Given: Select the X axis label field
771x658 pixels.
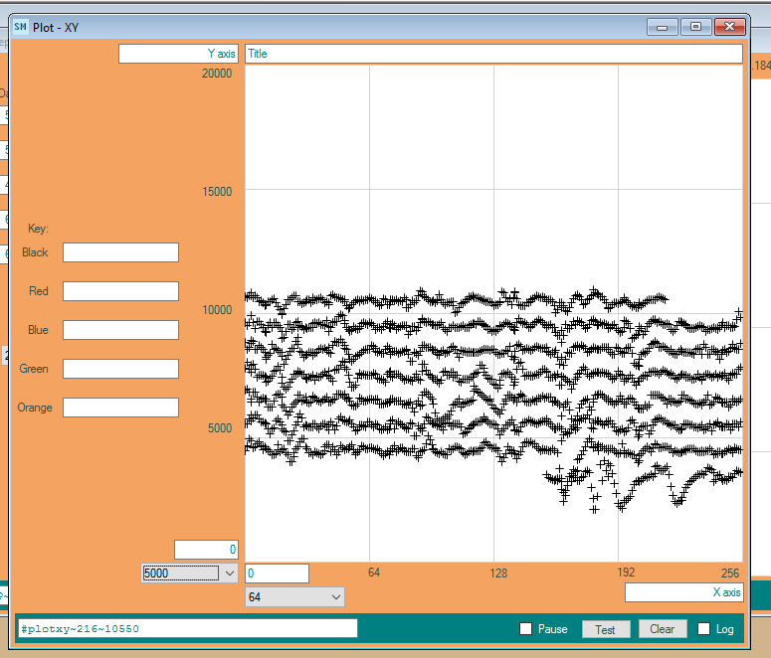Looking at the screenshot, I should 683,592.
